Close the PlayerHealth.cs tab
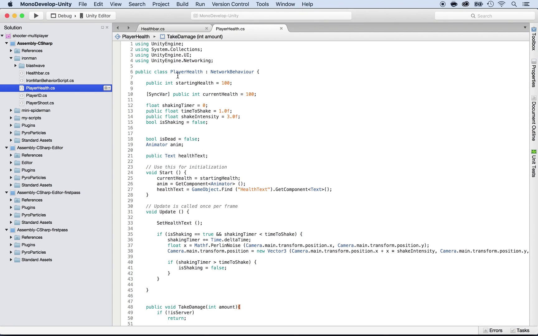538x336 pixels. pyautogui.click(x=281, y=28)
